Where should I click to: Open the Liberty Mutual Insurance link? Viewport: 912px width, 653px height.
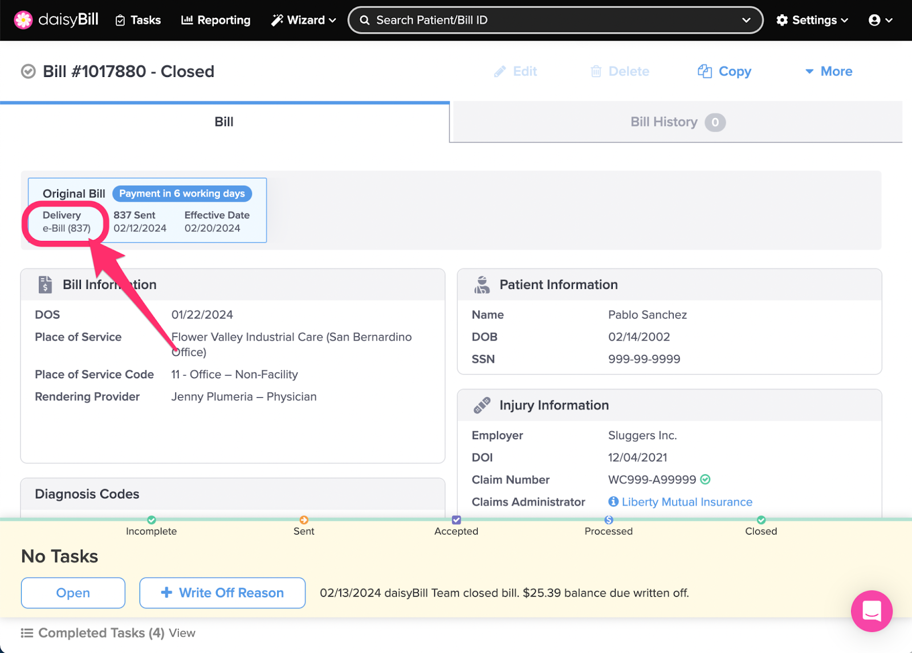pyautogui.click(x=687, y=501)
